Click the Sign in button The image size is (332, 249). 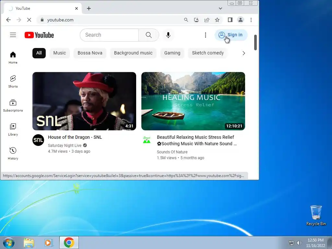[x=231, y=35]
